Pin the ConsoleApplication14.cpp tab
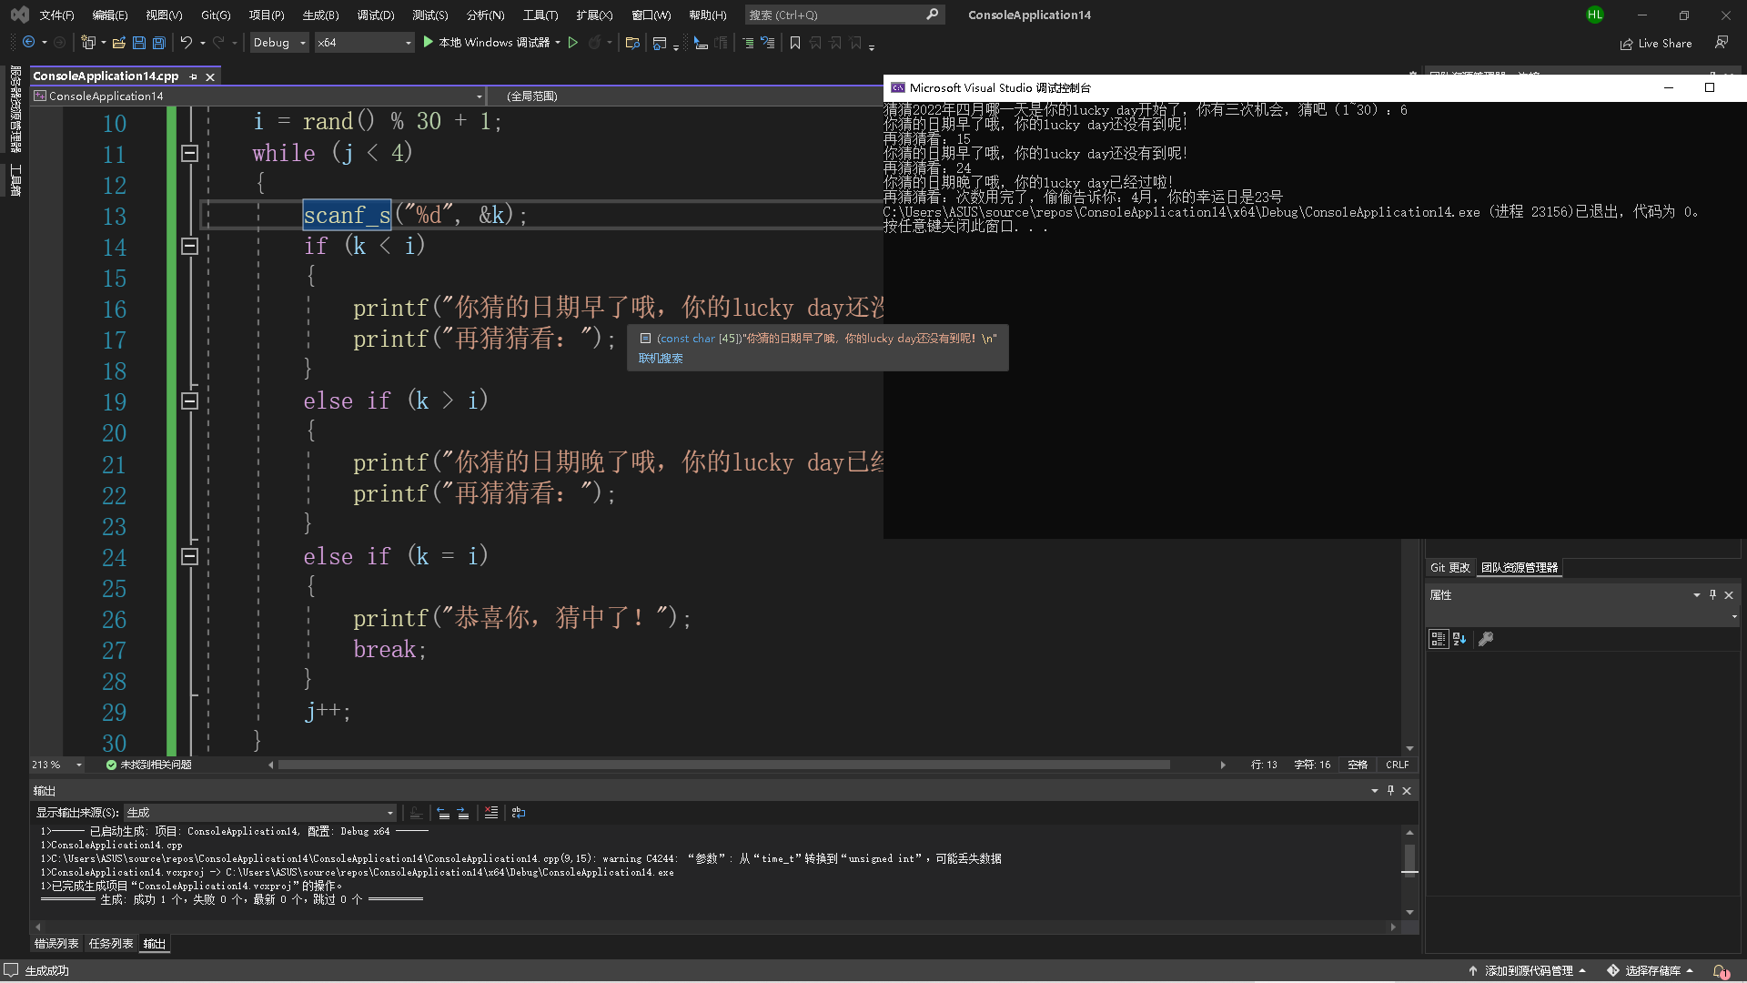Image resolution: width=1747 pixels, height=983 pixels. coord(193,76)
